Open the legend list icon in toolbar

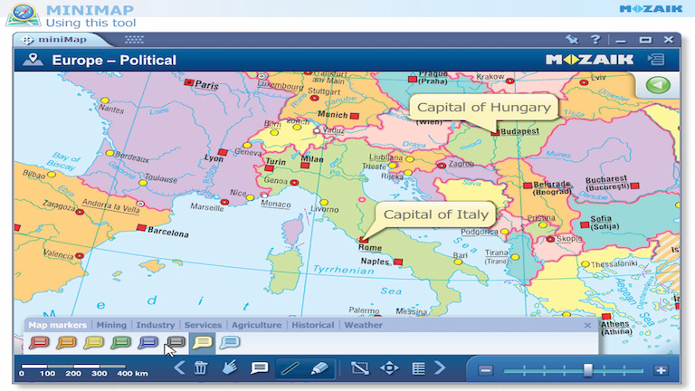click(418, 367)
